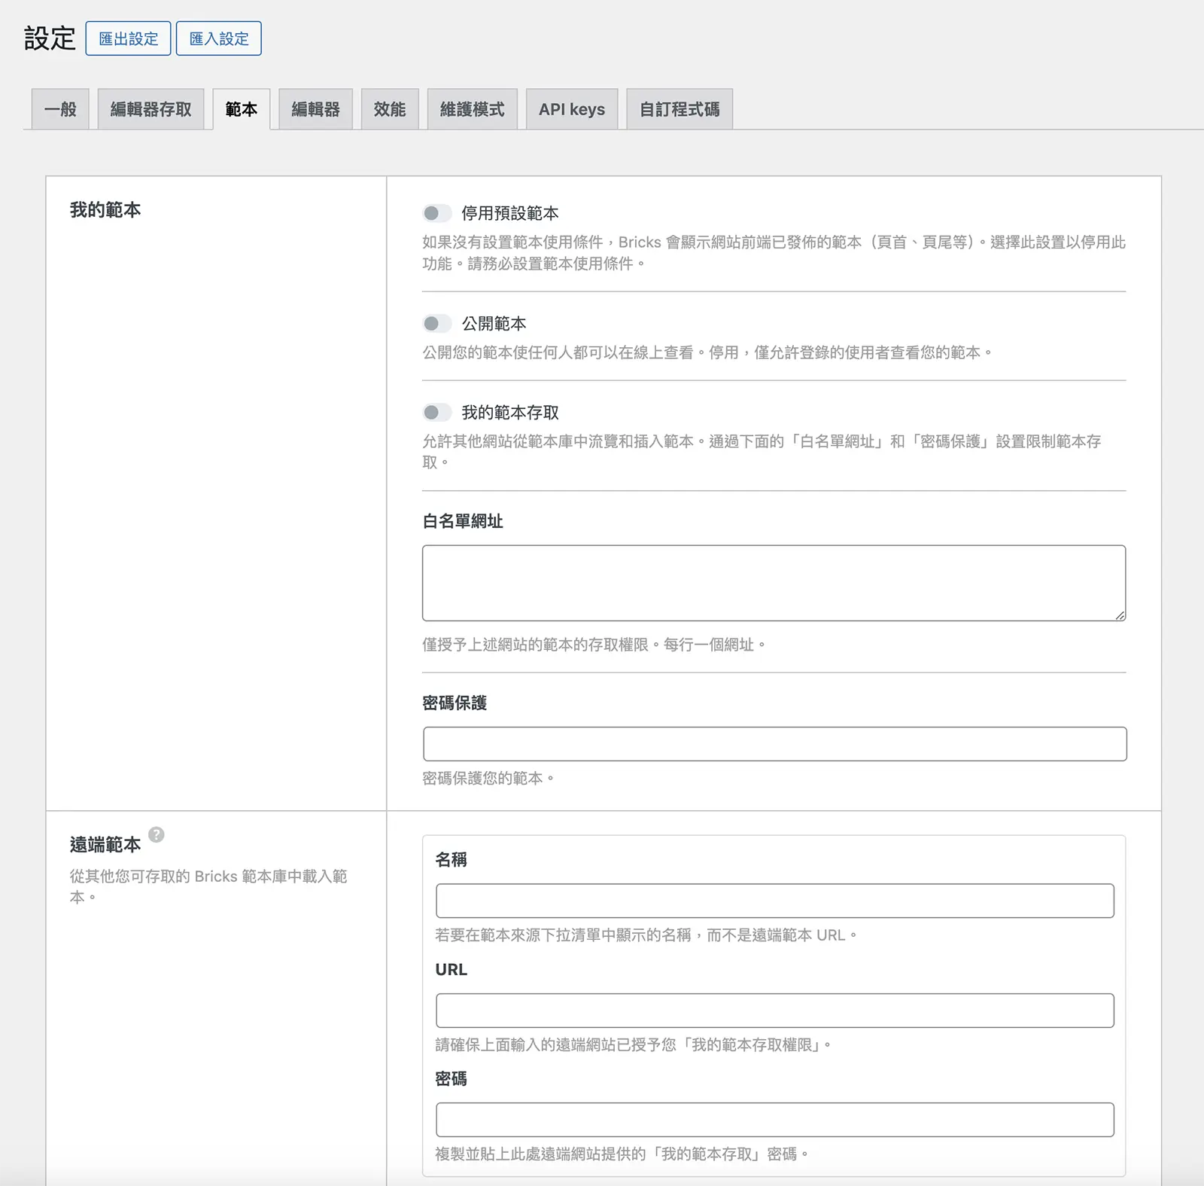Toggle the 停用預設範本 switch
The width and height of the screenshot is (1204, 1186).
pyautogui.click(x=437, y=213)
